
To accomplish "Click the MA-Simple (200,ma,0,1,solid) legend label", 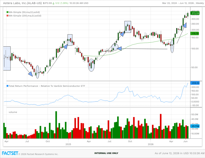I will 25,16.
